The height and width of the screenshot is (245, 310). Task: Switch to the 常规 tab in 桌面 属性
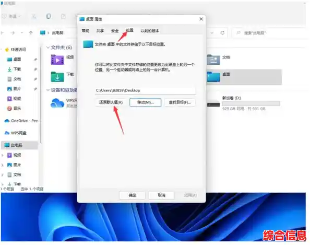tap(86, 31)
